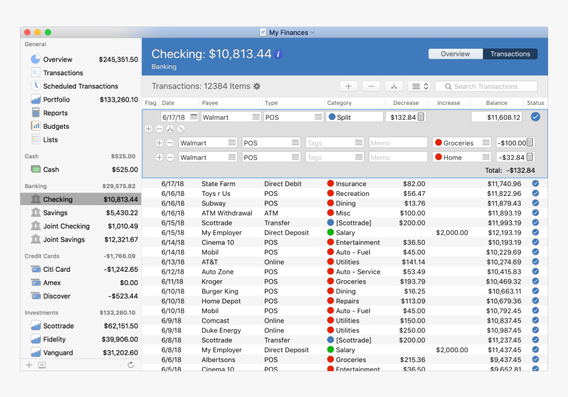This screenshot has width=568, height=397.
Task: Switch to the Overview tab
Action: click(455, 54)
